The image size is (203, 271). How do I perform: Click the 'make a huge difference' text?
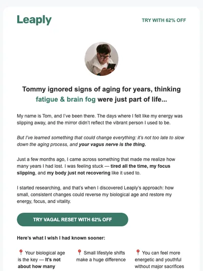101,260
